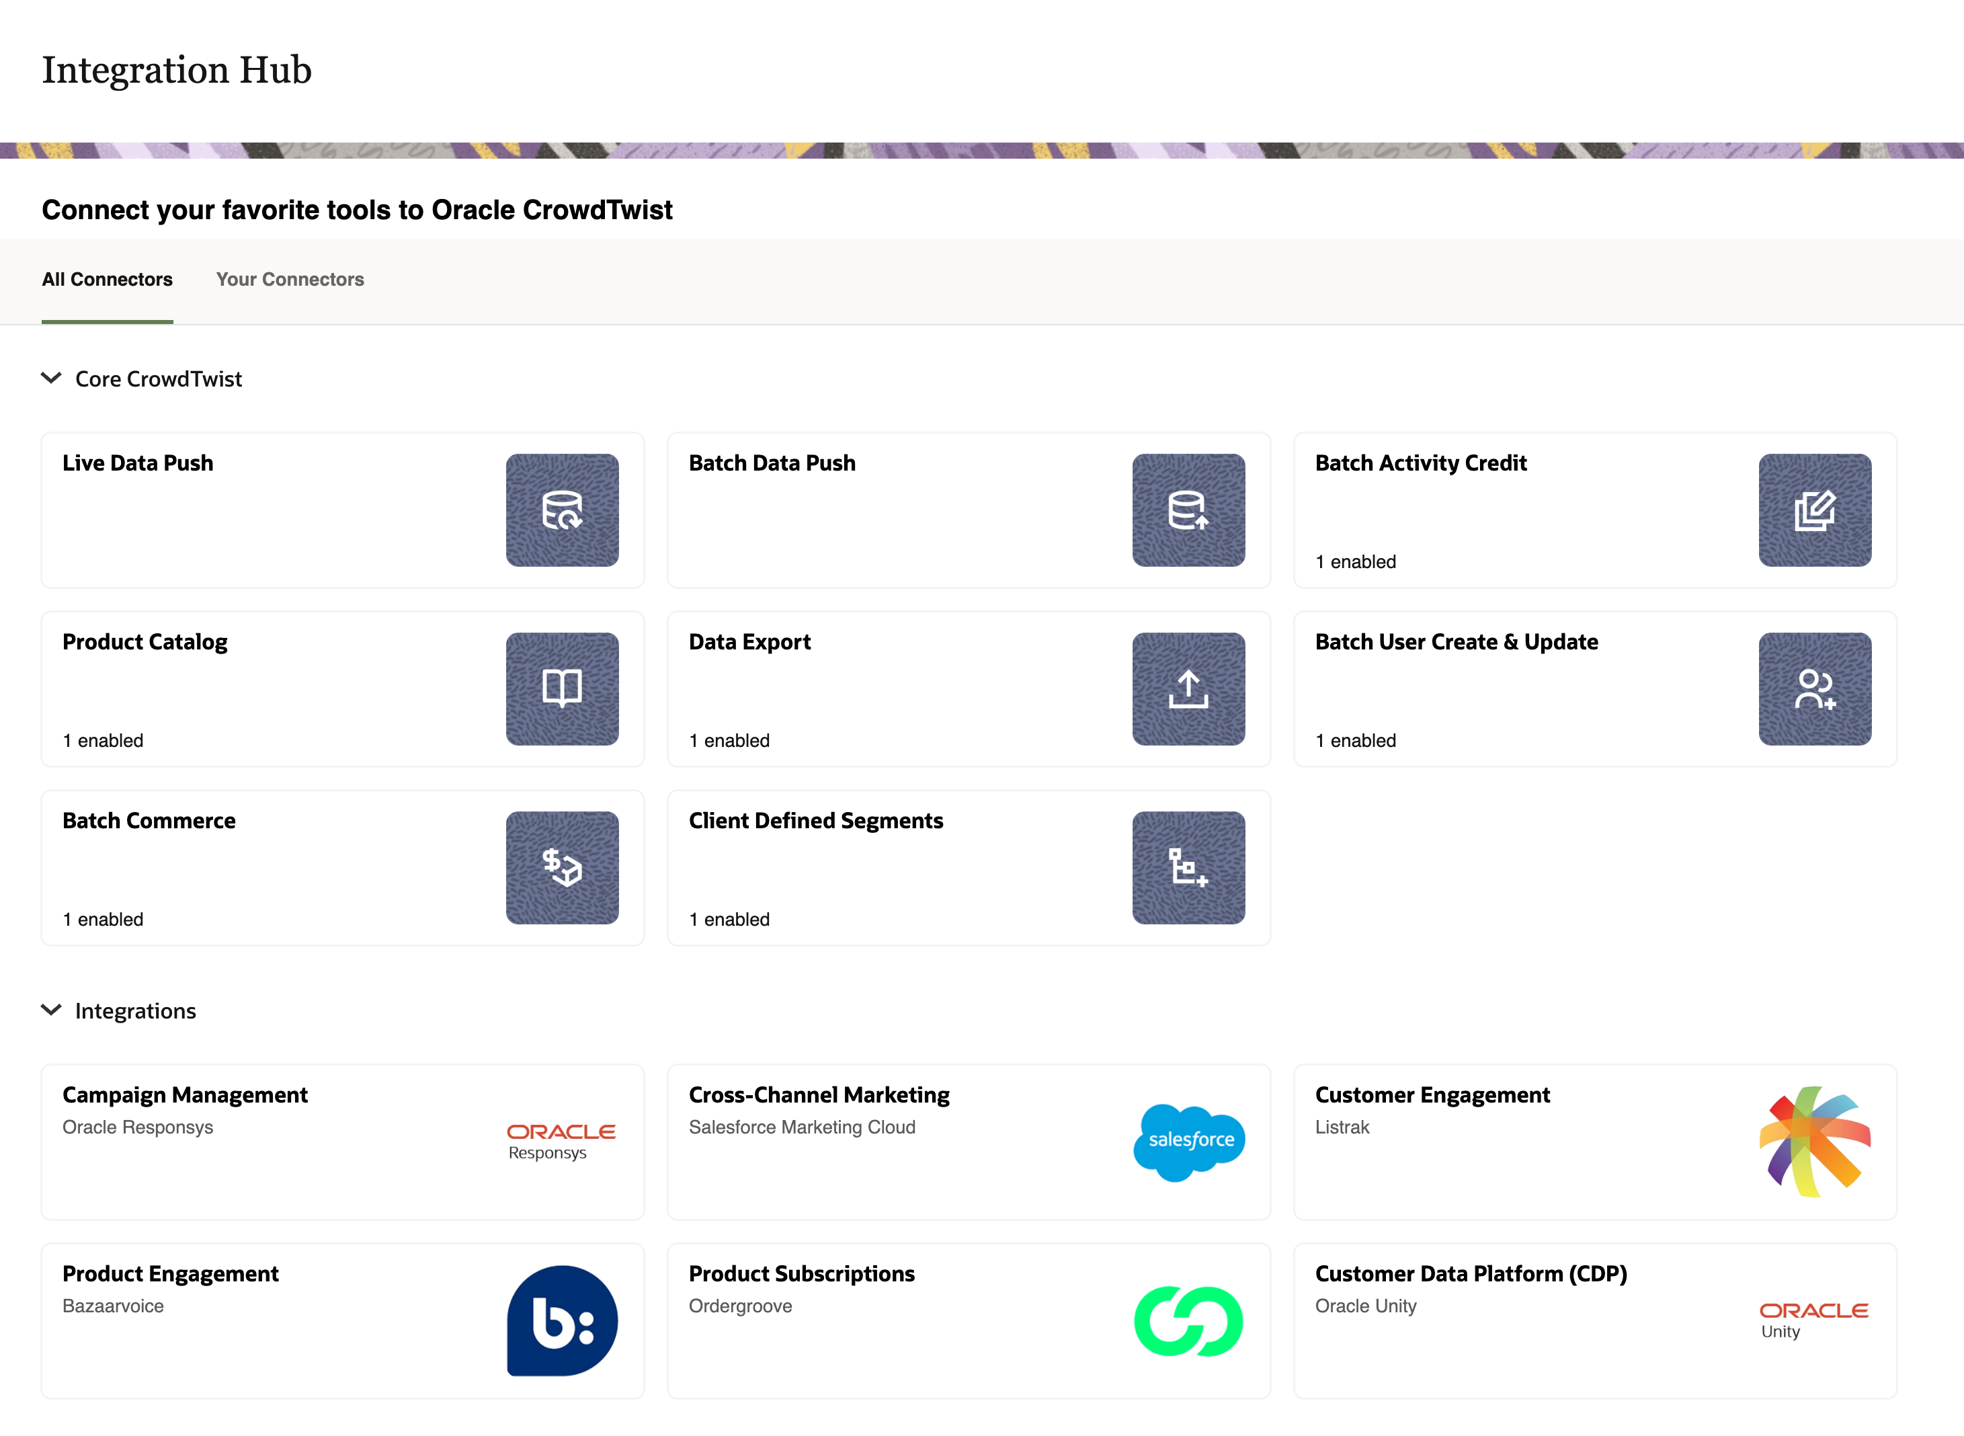Click the 'Integrations' section label
This screenshot has height=1436, width=1964.
pos(136,1011)
